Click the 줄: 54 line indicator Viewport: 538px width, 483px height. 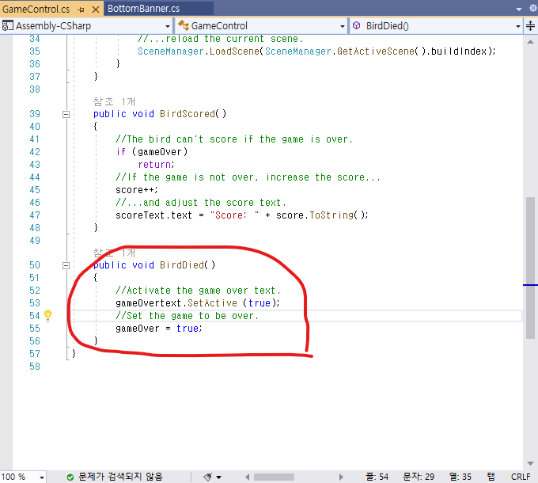[377, 477]
